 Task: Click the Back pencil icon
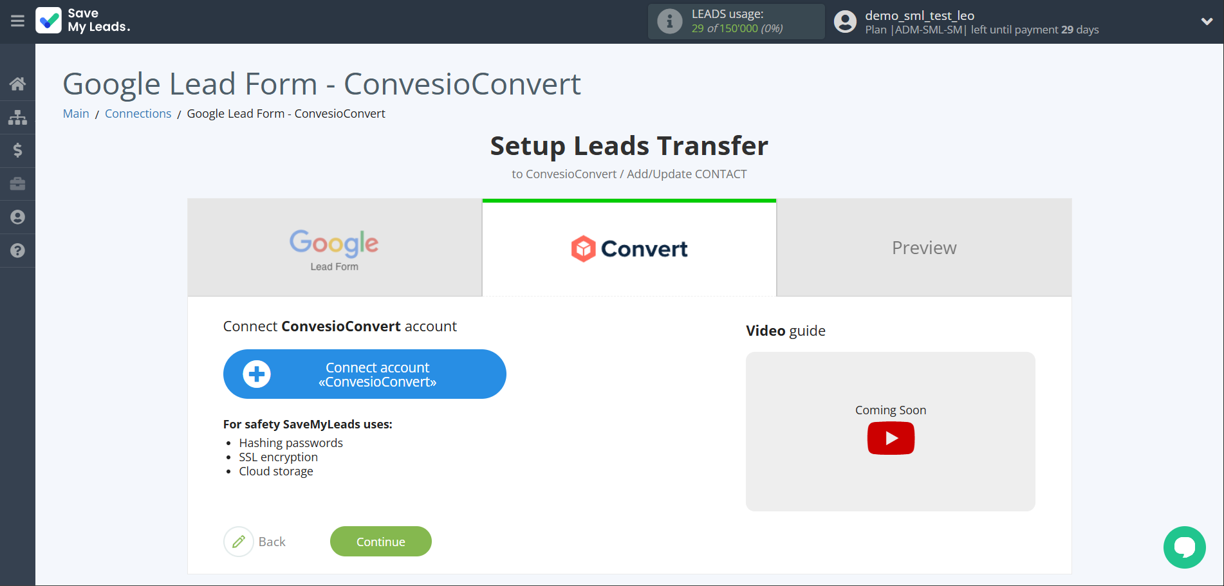click(239, 542)
